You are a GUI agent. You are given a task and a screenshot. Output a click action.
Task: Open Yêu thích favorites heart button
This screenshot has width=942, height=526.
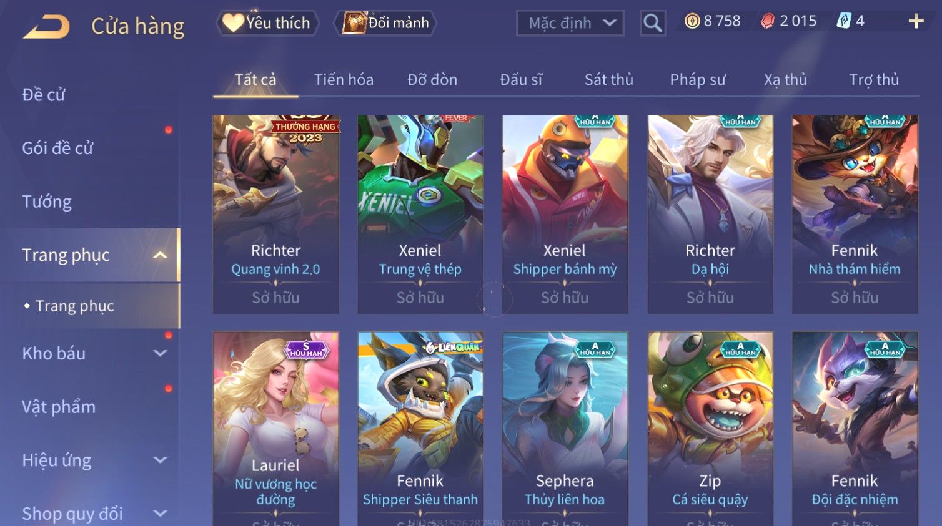tap(267, 23)
